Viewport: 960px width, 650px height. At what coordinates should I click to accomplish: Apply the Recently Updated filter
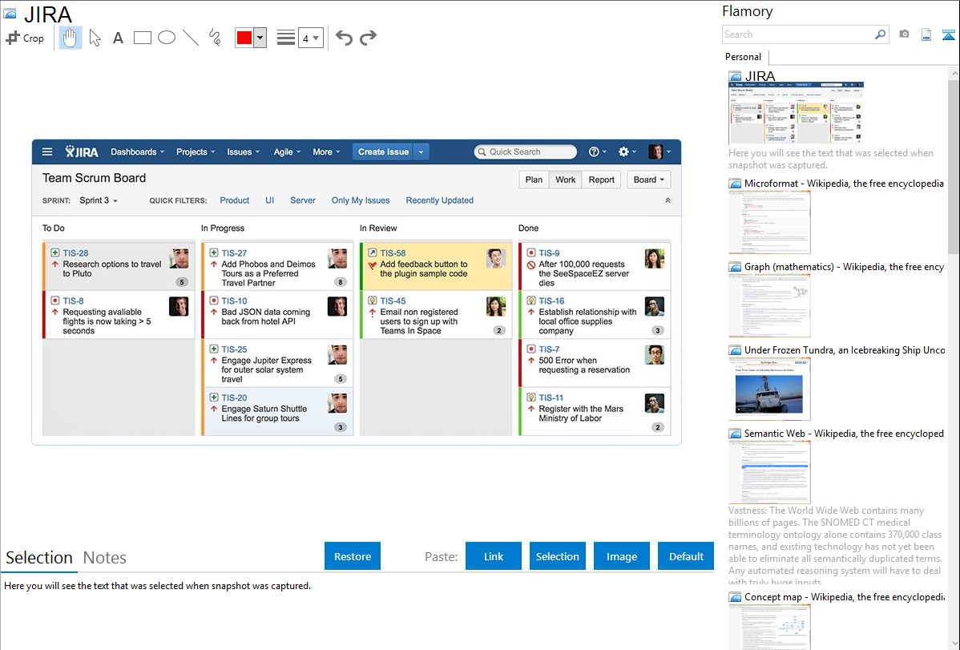coord(440,200)
